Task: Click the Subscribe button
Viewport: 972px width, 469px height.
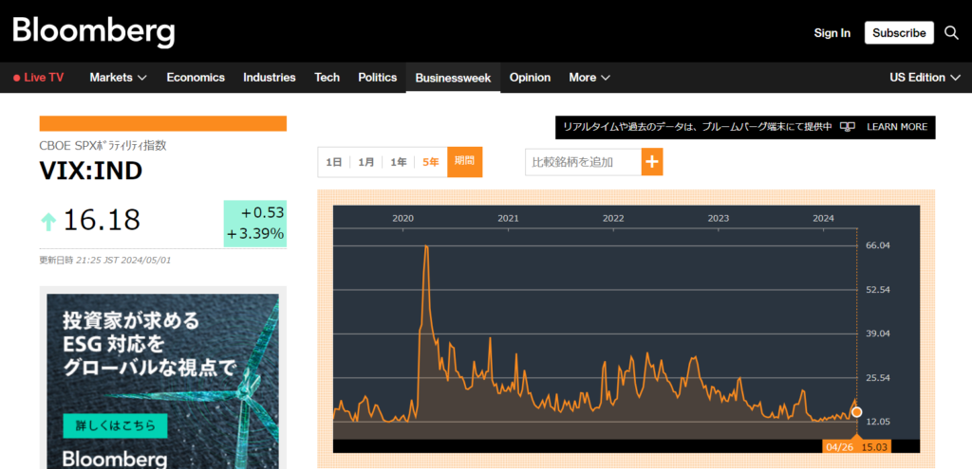Action: [x=898, y=33]
